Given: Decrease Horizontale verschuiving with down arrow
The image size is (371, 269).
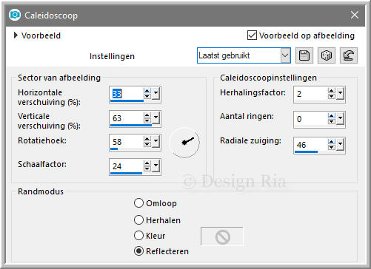Looking at the screenshot, I should point(147,96).
